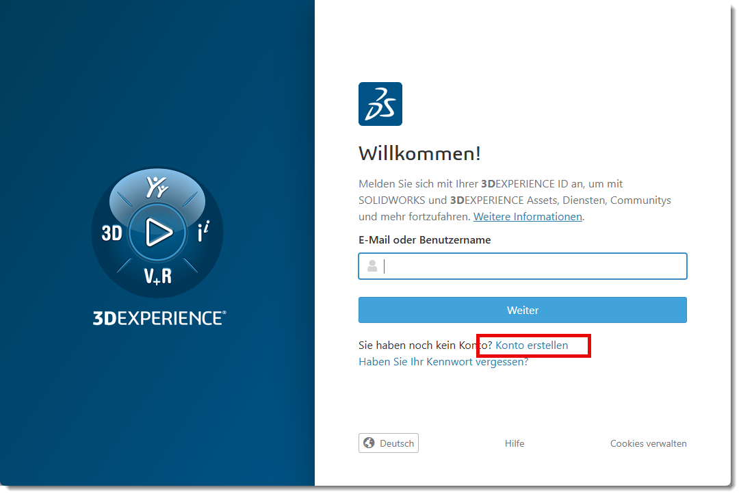Click the text Sie haben noch kein Konto?
This screenshot has height=496, width=741.
[426, 345]
